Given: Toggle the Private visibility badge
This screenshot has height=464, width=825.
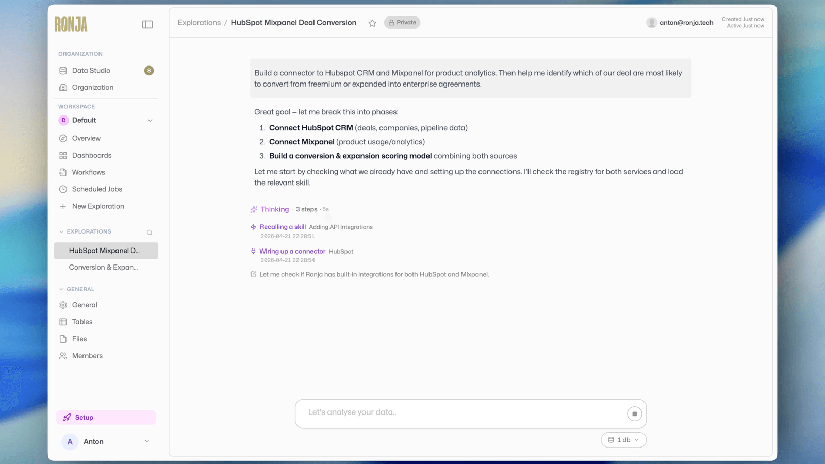Looking at the screenshot, I should 402,23.
